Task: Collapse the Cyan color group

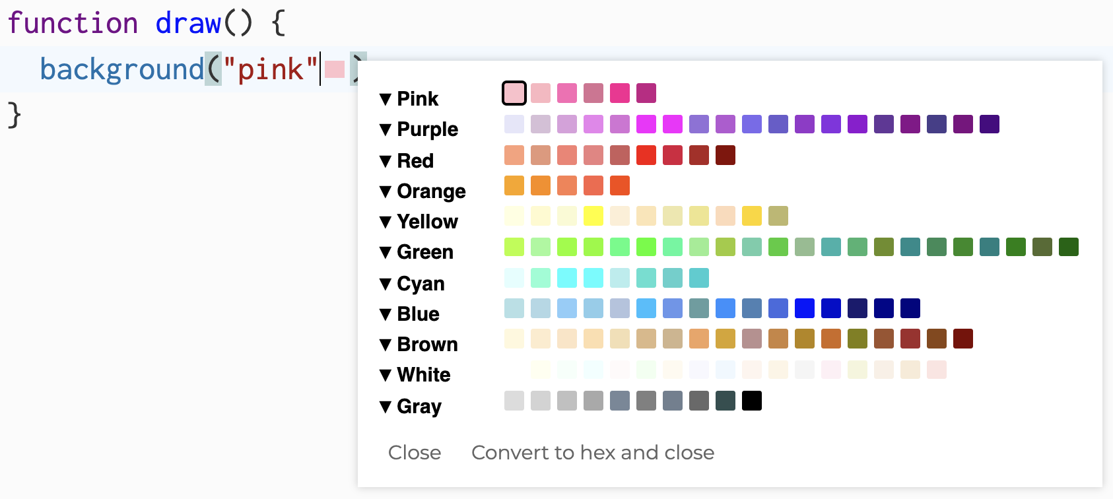Action: tap(386, 284)
